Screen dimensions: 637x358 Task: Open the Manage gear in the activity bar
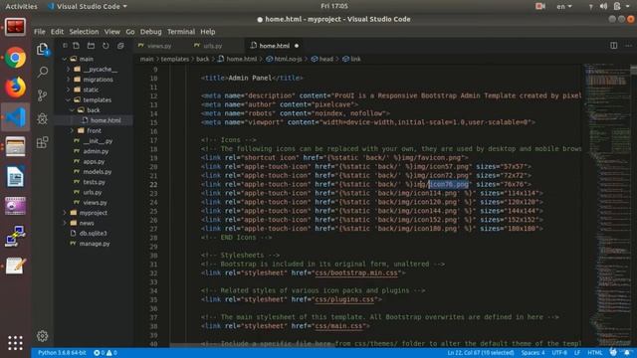[x=42, y=336]
